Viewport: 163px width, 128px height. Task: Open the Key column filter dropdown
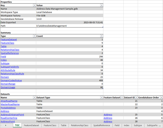[34, 5]
